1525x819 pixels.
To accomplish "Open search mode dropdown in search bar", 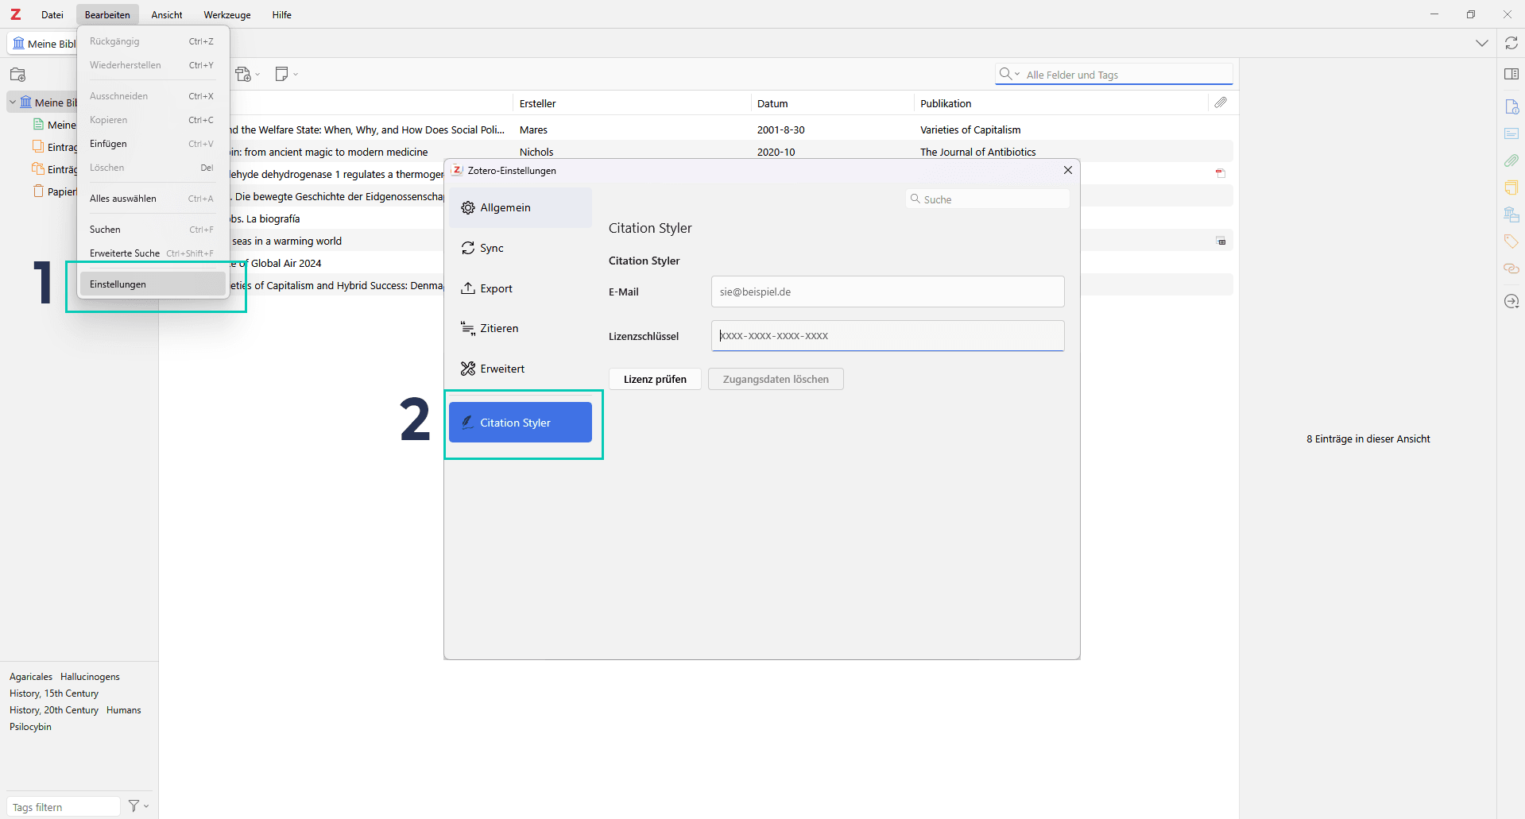I will pyautogui.click(x=1009, y=74).
